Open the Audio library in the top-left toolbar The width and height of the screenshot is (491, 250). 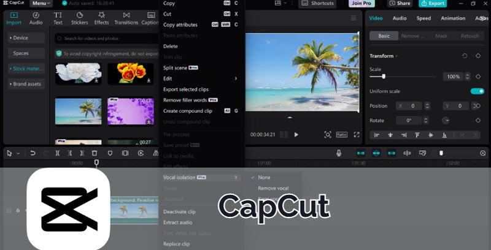click(x=36, y=18)
